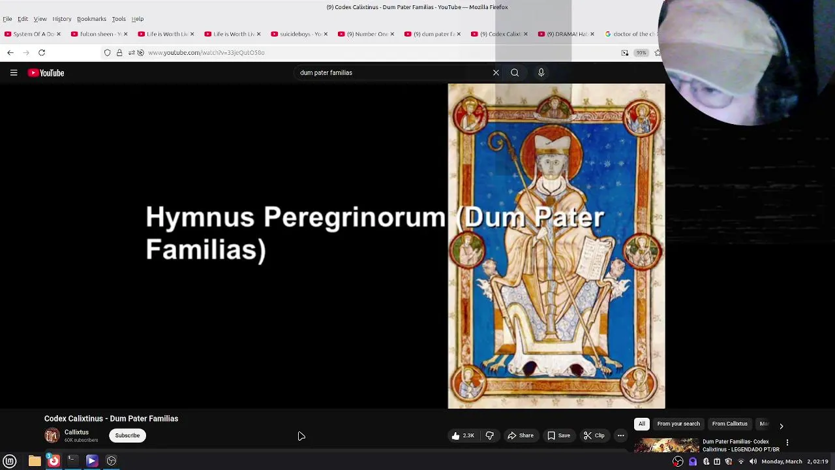Open calendar from the 'Monday, March 2' clock
The width and height of the screenshot is (835, 470).
click(x=795, y=462)
